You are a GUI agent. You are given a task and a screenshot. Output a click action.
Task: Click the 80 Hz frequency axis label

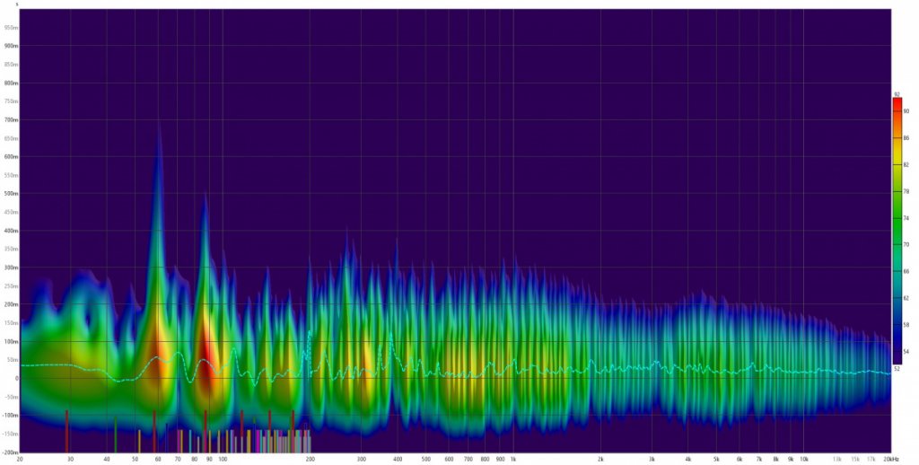pyautogui.click(x=195, y=459)
